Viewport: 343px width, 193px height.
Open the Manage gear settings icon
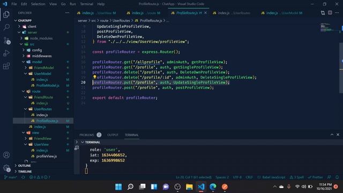6,168
